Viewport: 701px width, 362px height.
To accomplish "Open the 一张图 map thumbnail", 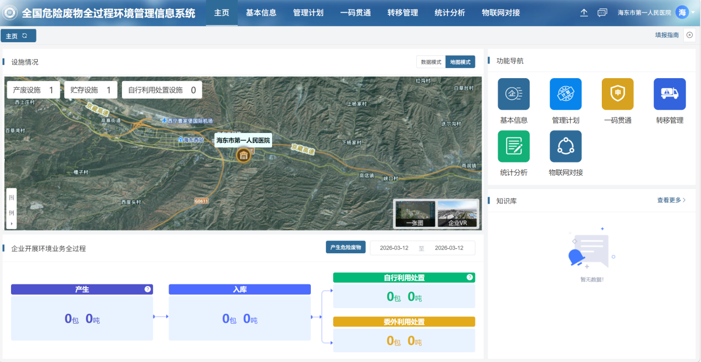I will pos(415,213).
